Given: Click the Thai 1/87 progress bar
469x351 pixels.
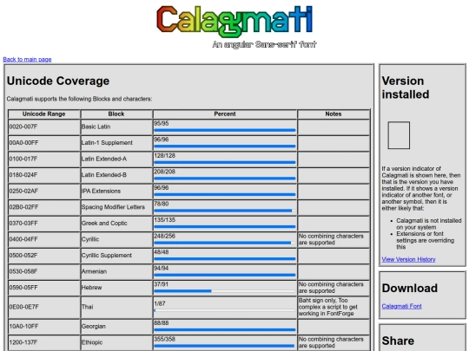Looking at the screenshot, I should 225,310.
